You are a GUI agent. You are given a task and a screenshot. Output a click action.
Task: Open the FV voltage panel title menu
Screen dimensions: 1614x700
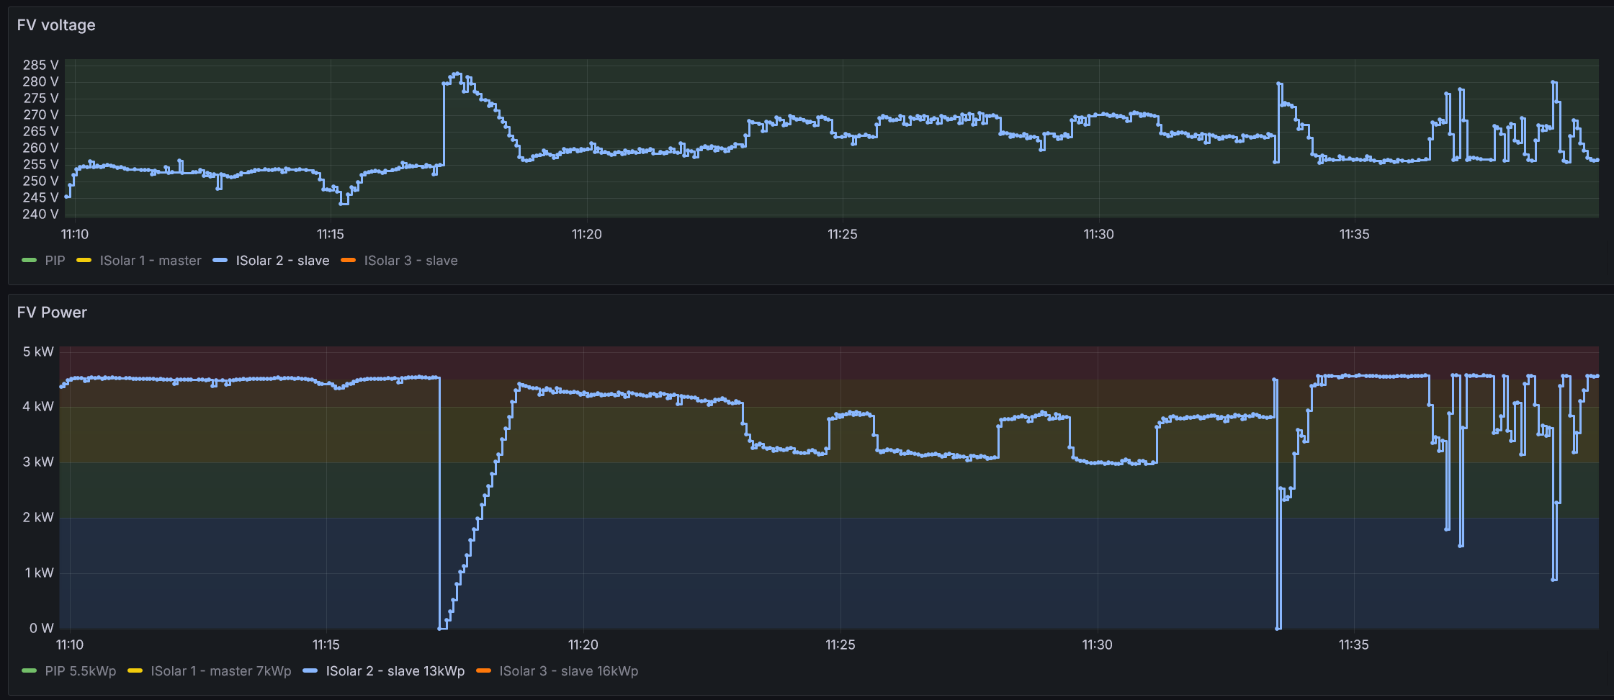(x=56, y=25)
